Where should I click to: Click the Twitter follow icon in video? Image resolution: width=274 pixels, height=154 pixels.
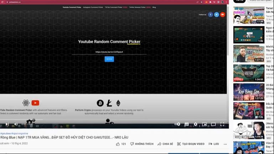point(217,15)
